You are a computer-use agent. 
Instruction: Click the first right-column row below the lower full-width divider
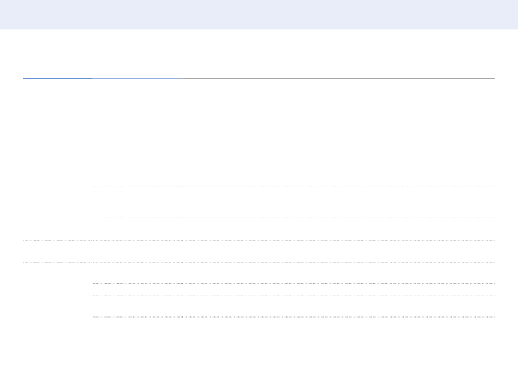click(x=293, y=272)
